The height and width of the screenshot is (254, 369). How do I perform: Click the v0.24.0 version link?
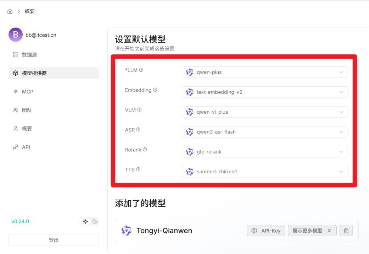click(x=20, y=221)
